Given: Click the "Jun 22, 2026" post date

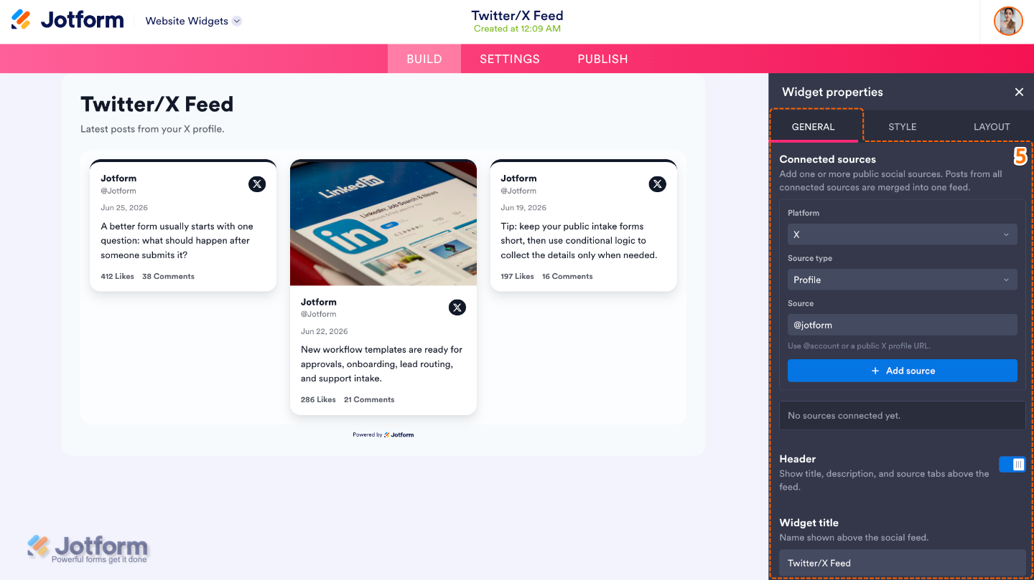Looking at the screenshot, I should pyautogui.click(x=325, y=331).
